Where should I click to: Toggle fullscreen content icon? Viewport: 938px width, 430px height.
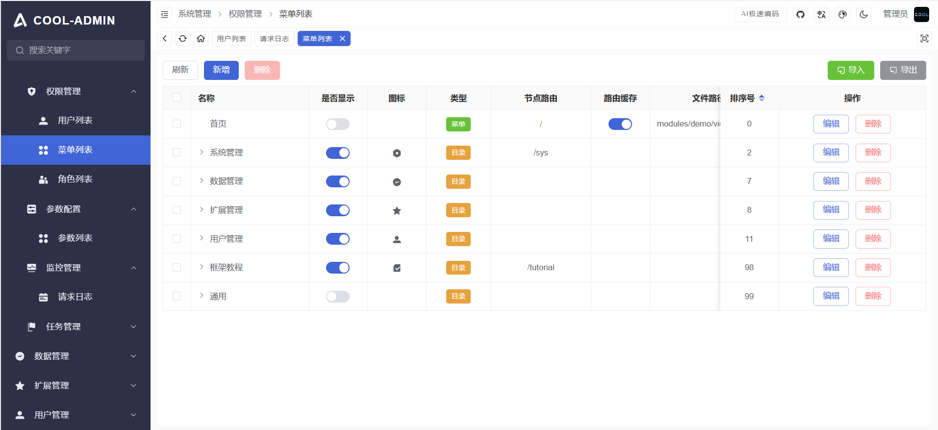click(924, 39)
